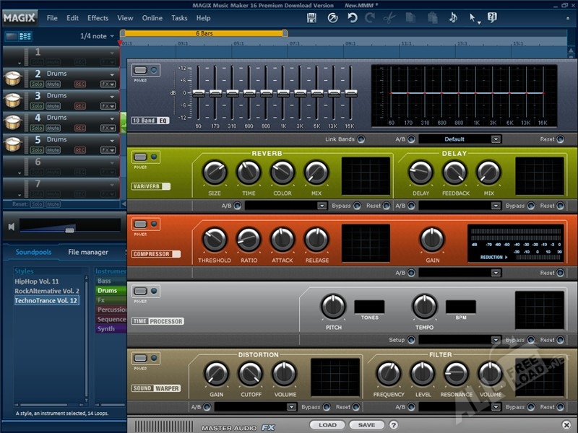Switch to the File manager tab
This screenshot has width=578, height=433.
point(88,252)
